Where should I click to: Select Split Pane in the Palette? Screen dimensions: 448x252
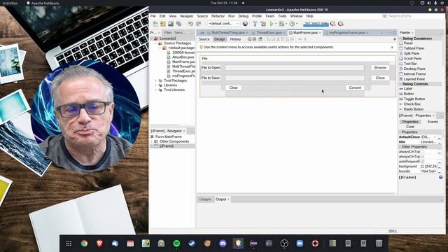click(x=411, y=53)
